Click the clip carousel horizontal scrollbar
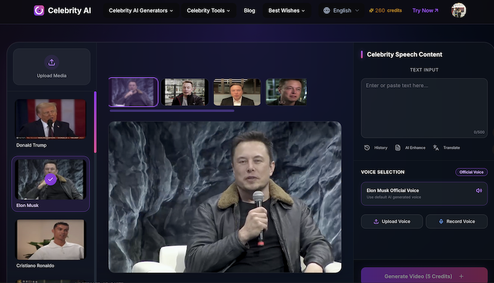The image size is (494, 283). pyautogui.click(x=172, y=111)
